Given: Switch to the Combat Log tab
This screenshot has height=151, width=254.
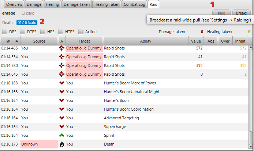Looking at the screenshot, I should pyautogui.click(x=134, y=4).
